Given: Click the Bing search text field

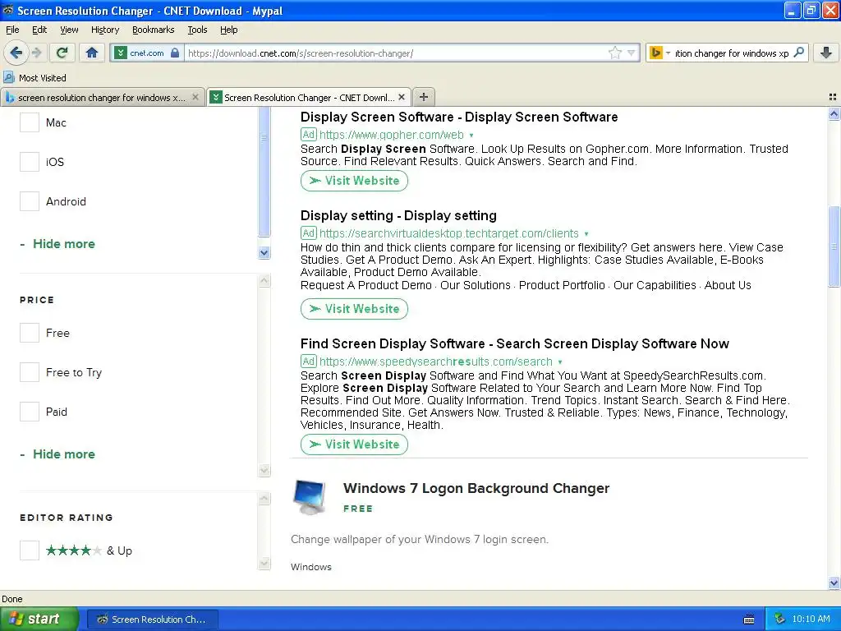Looking at the screenshot, I should tap(732, 53).
